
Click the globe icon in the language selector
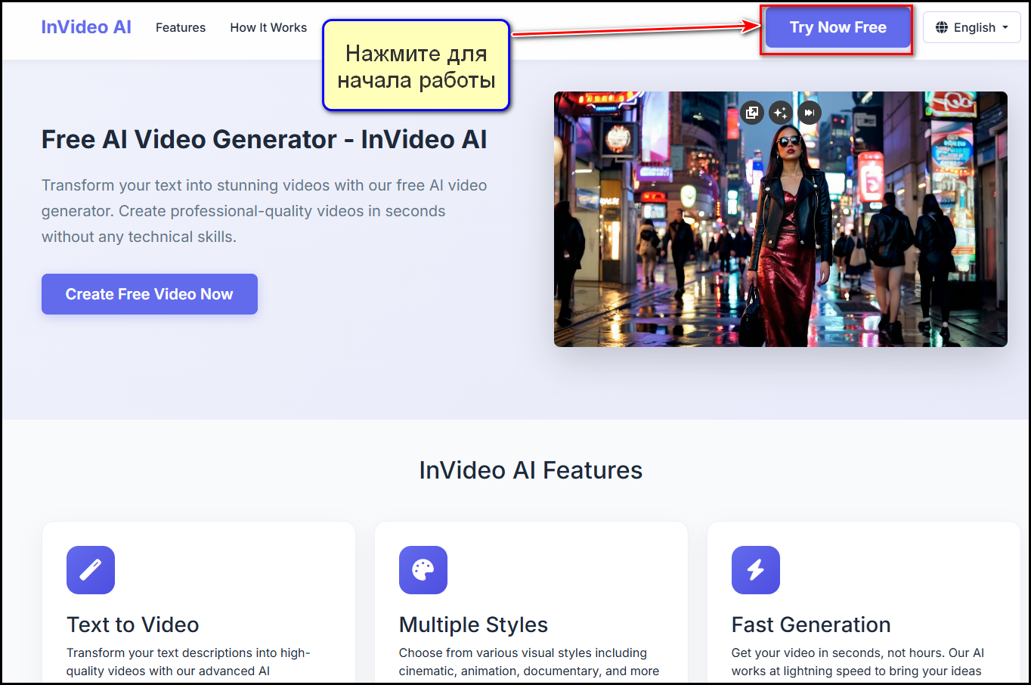pos(943,26)
